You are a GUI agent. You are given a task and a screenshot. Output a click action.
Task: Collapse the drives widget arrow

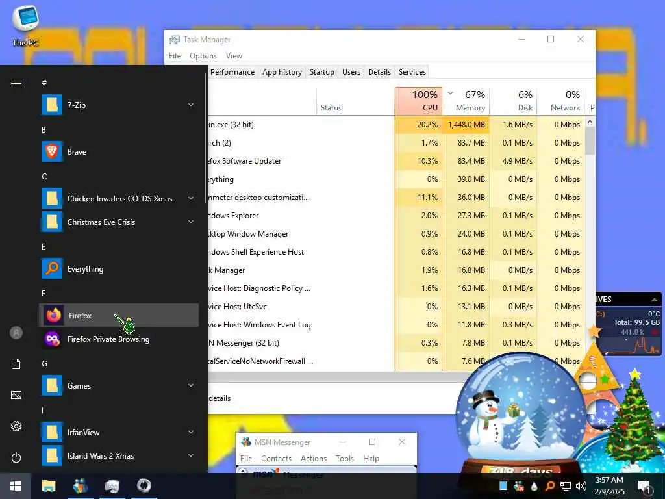(655, 300)
